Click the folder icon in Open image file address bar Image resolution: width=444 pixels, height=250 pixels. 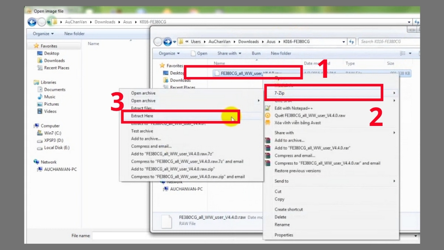[55, 22]
